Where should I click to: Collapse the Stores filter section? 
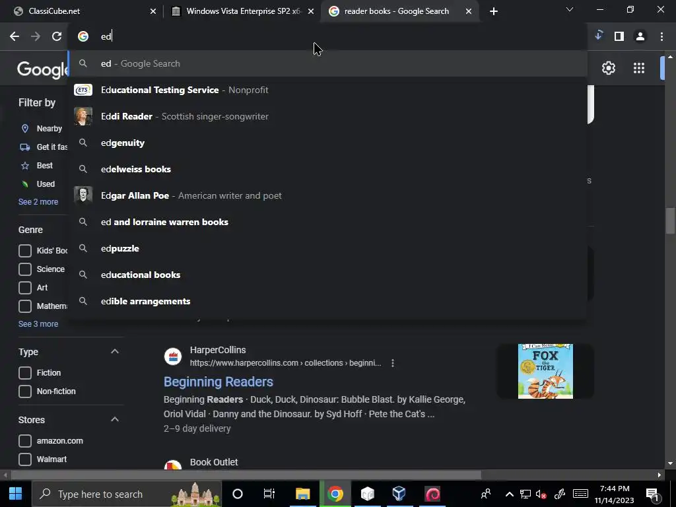(x=115, y=419)
